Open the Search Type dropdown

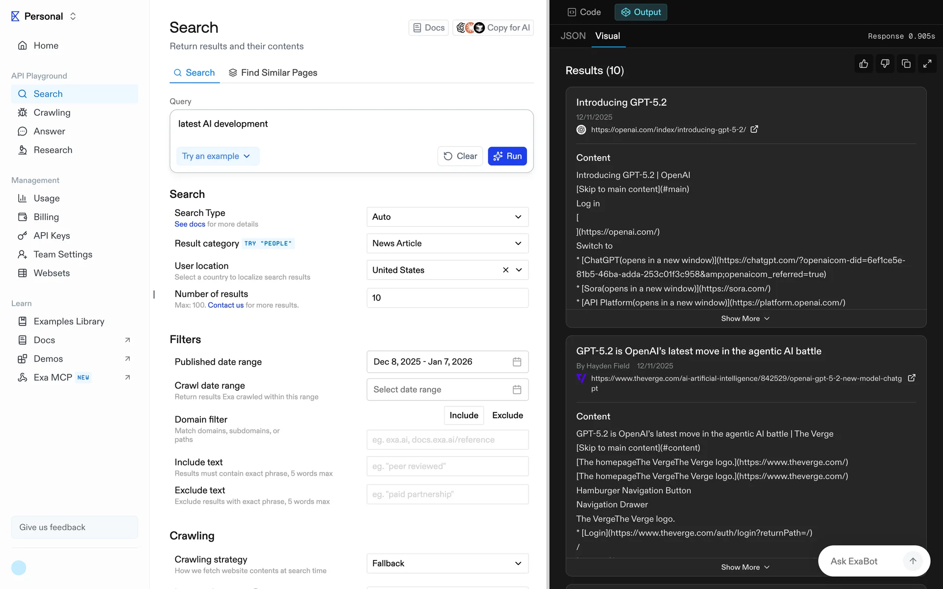click(x=447, y=217)
